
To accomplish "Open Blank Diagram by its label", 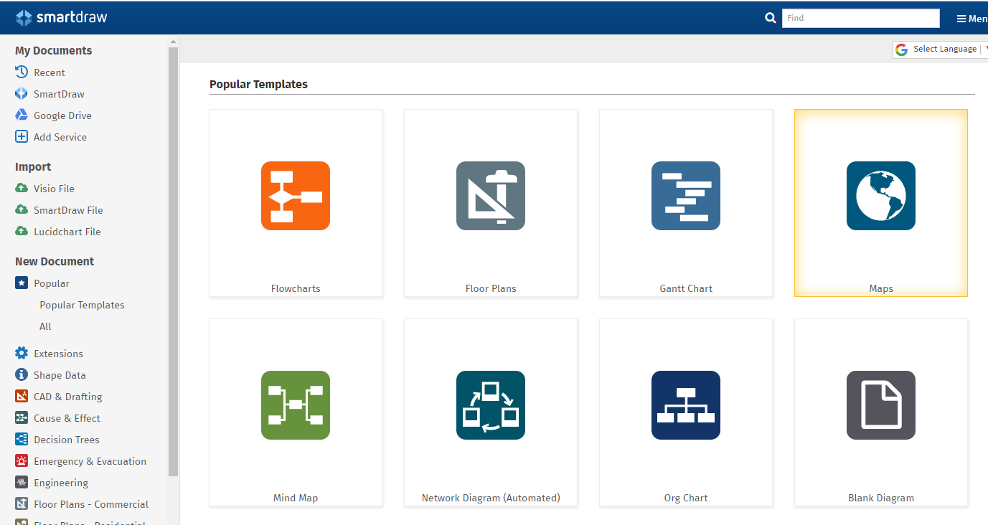I will coord(881,498).
